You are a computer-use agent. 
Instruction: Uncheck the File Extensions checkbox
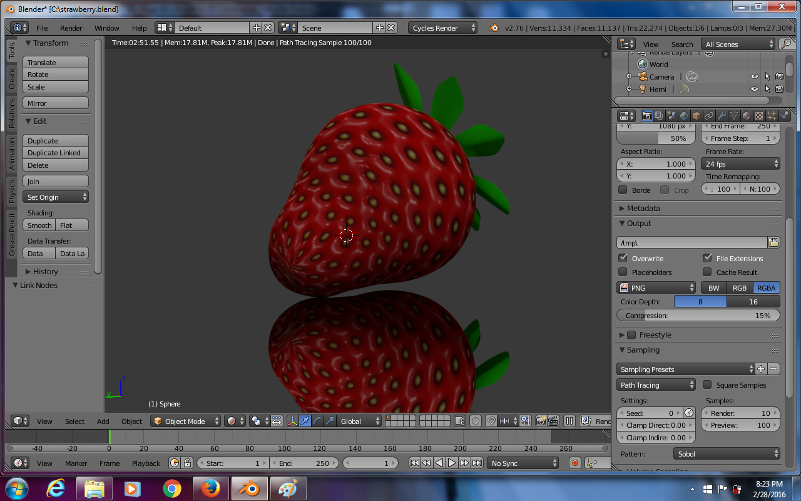[x=707, y=258]
